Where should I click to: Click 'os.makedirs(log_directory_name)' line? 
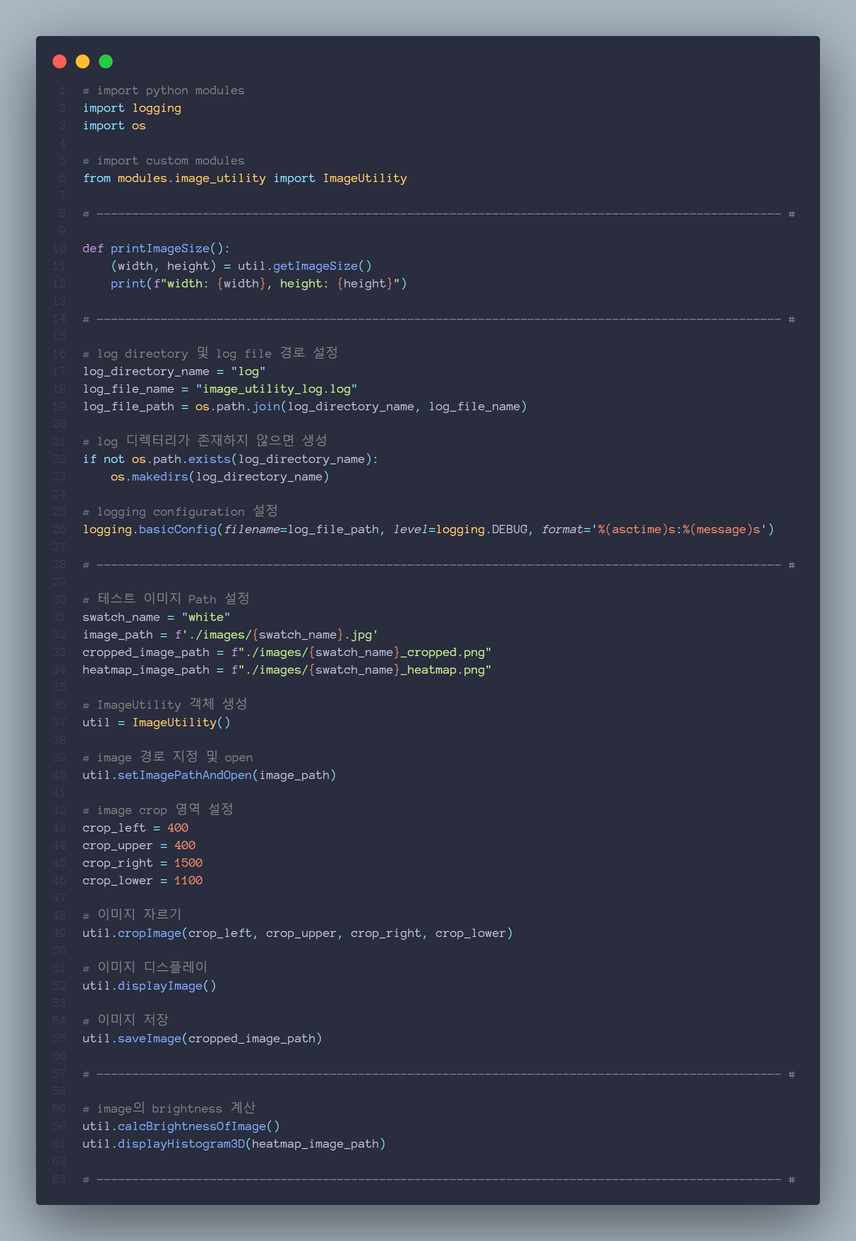point(220,477)
